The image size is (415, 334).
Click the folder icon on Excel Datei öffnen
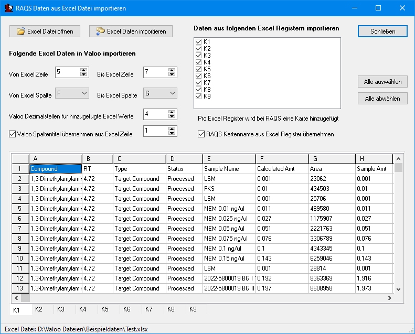[x=21, y=31]
